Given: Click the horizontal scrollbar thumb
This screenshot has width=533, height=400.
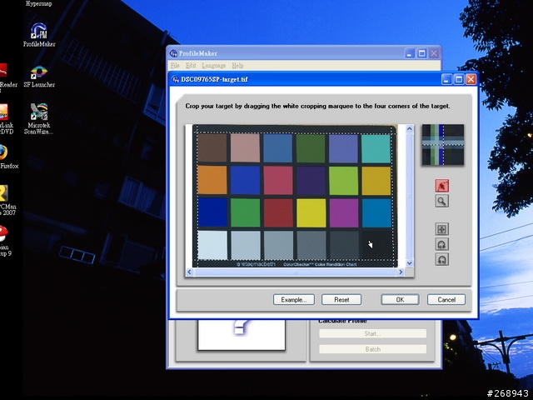Looking at the screenshot, I should coord(295,272).
